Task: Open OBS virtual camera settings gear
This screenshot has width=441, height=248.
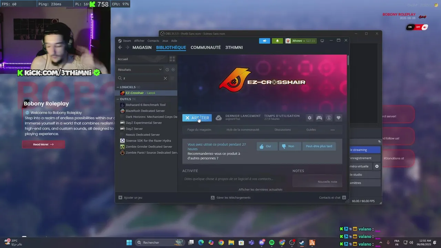Action: (377, 166)
